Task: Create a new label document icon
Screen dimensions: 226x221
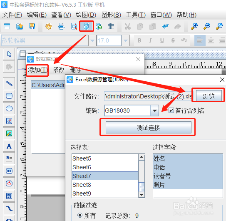Action: pos(7,26)
